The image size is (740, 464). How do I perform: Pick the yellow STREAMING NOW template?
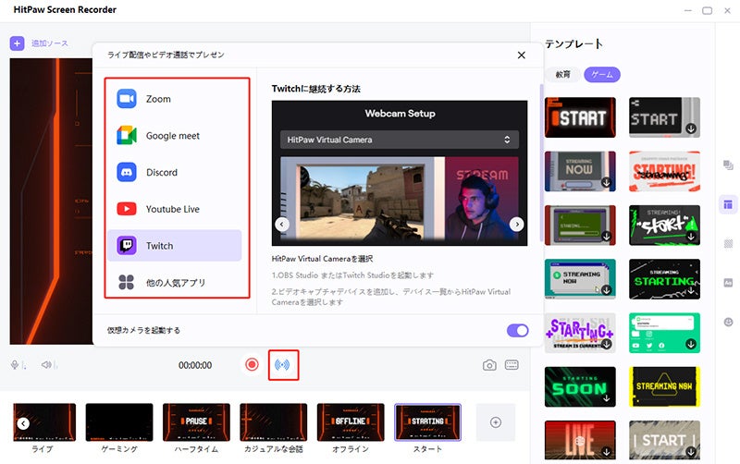664,386
